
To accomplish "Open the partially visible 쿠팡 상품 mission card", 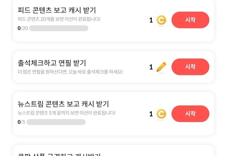I will pos(113,152).
